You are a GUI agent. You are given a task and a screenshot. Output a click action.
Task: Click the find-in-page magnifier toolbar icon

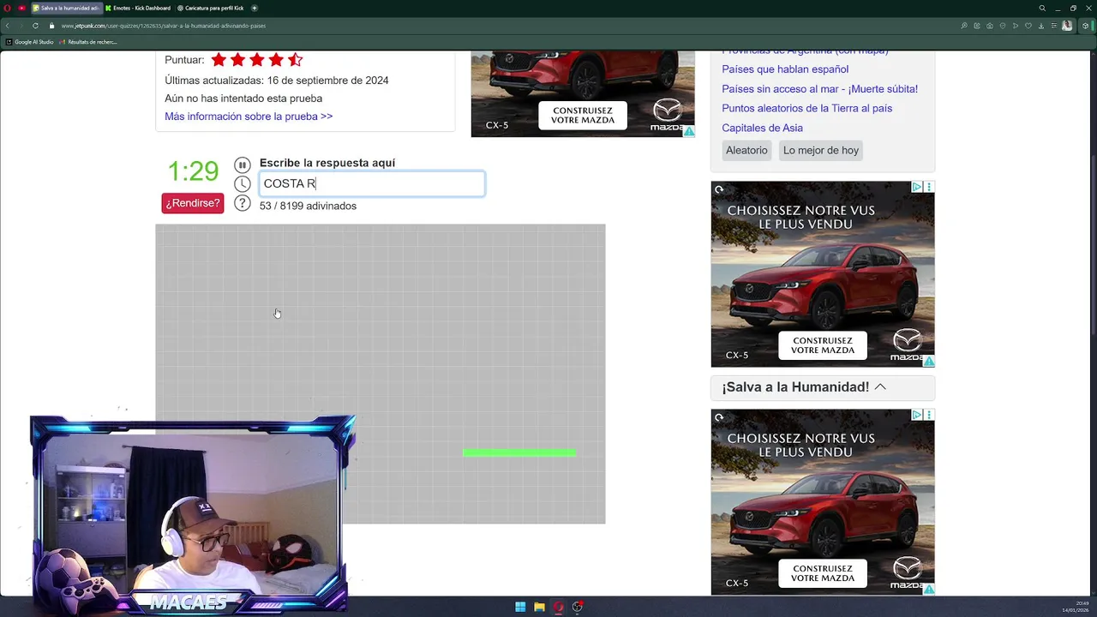(x=964, y=26)
